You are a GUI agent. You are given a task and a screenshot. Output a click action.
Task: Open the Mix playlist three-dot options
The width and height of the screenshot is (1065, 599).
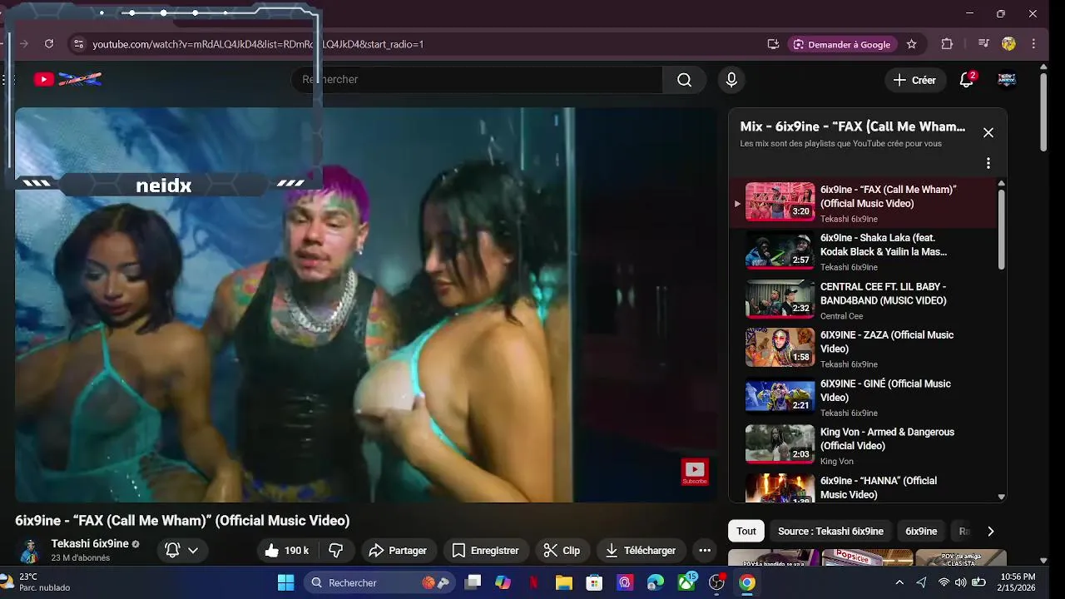point(988,163)
